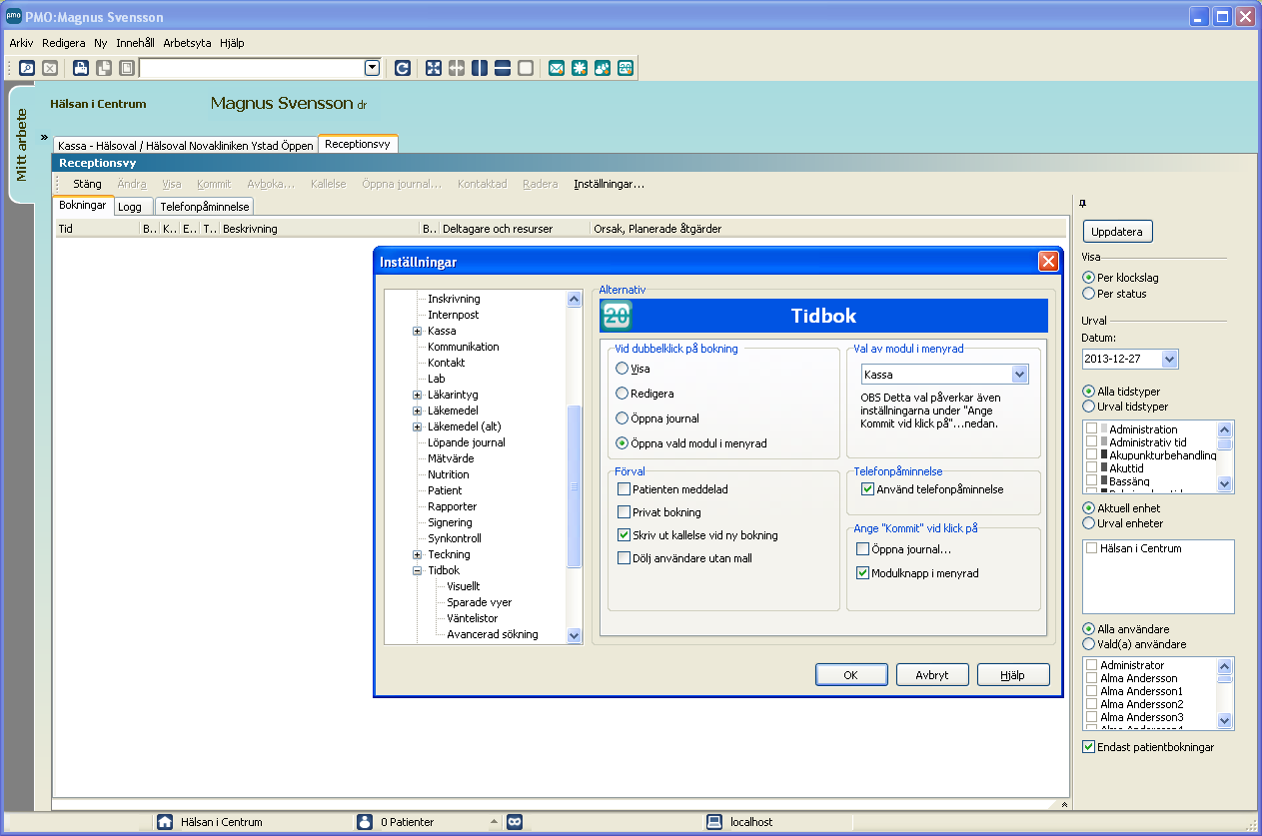Image resolution: width=1262 pixels, height=836 pixels.
Task: Click the grayed single page toolbar icon
Action: pos(127,68)
